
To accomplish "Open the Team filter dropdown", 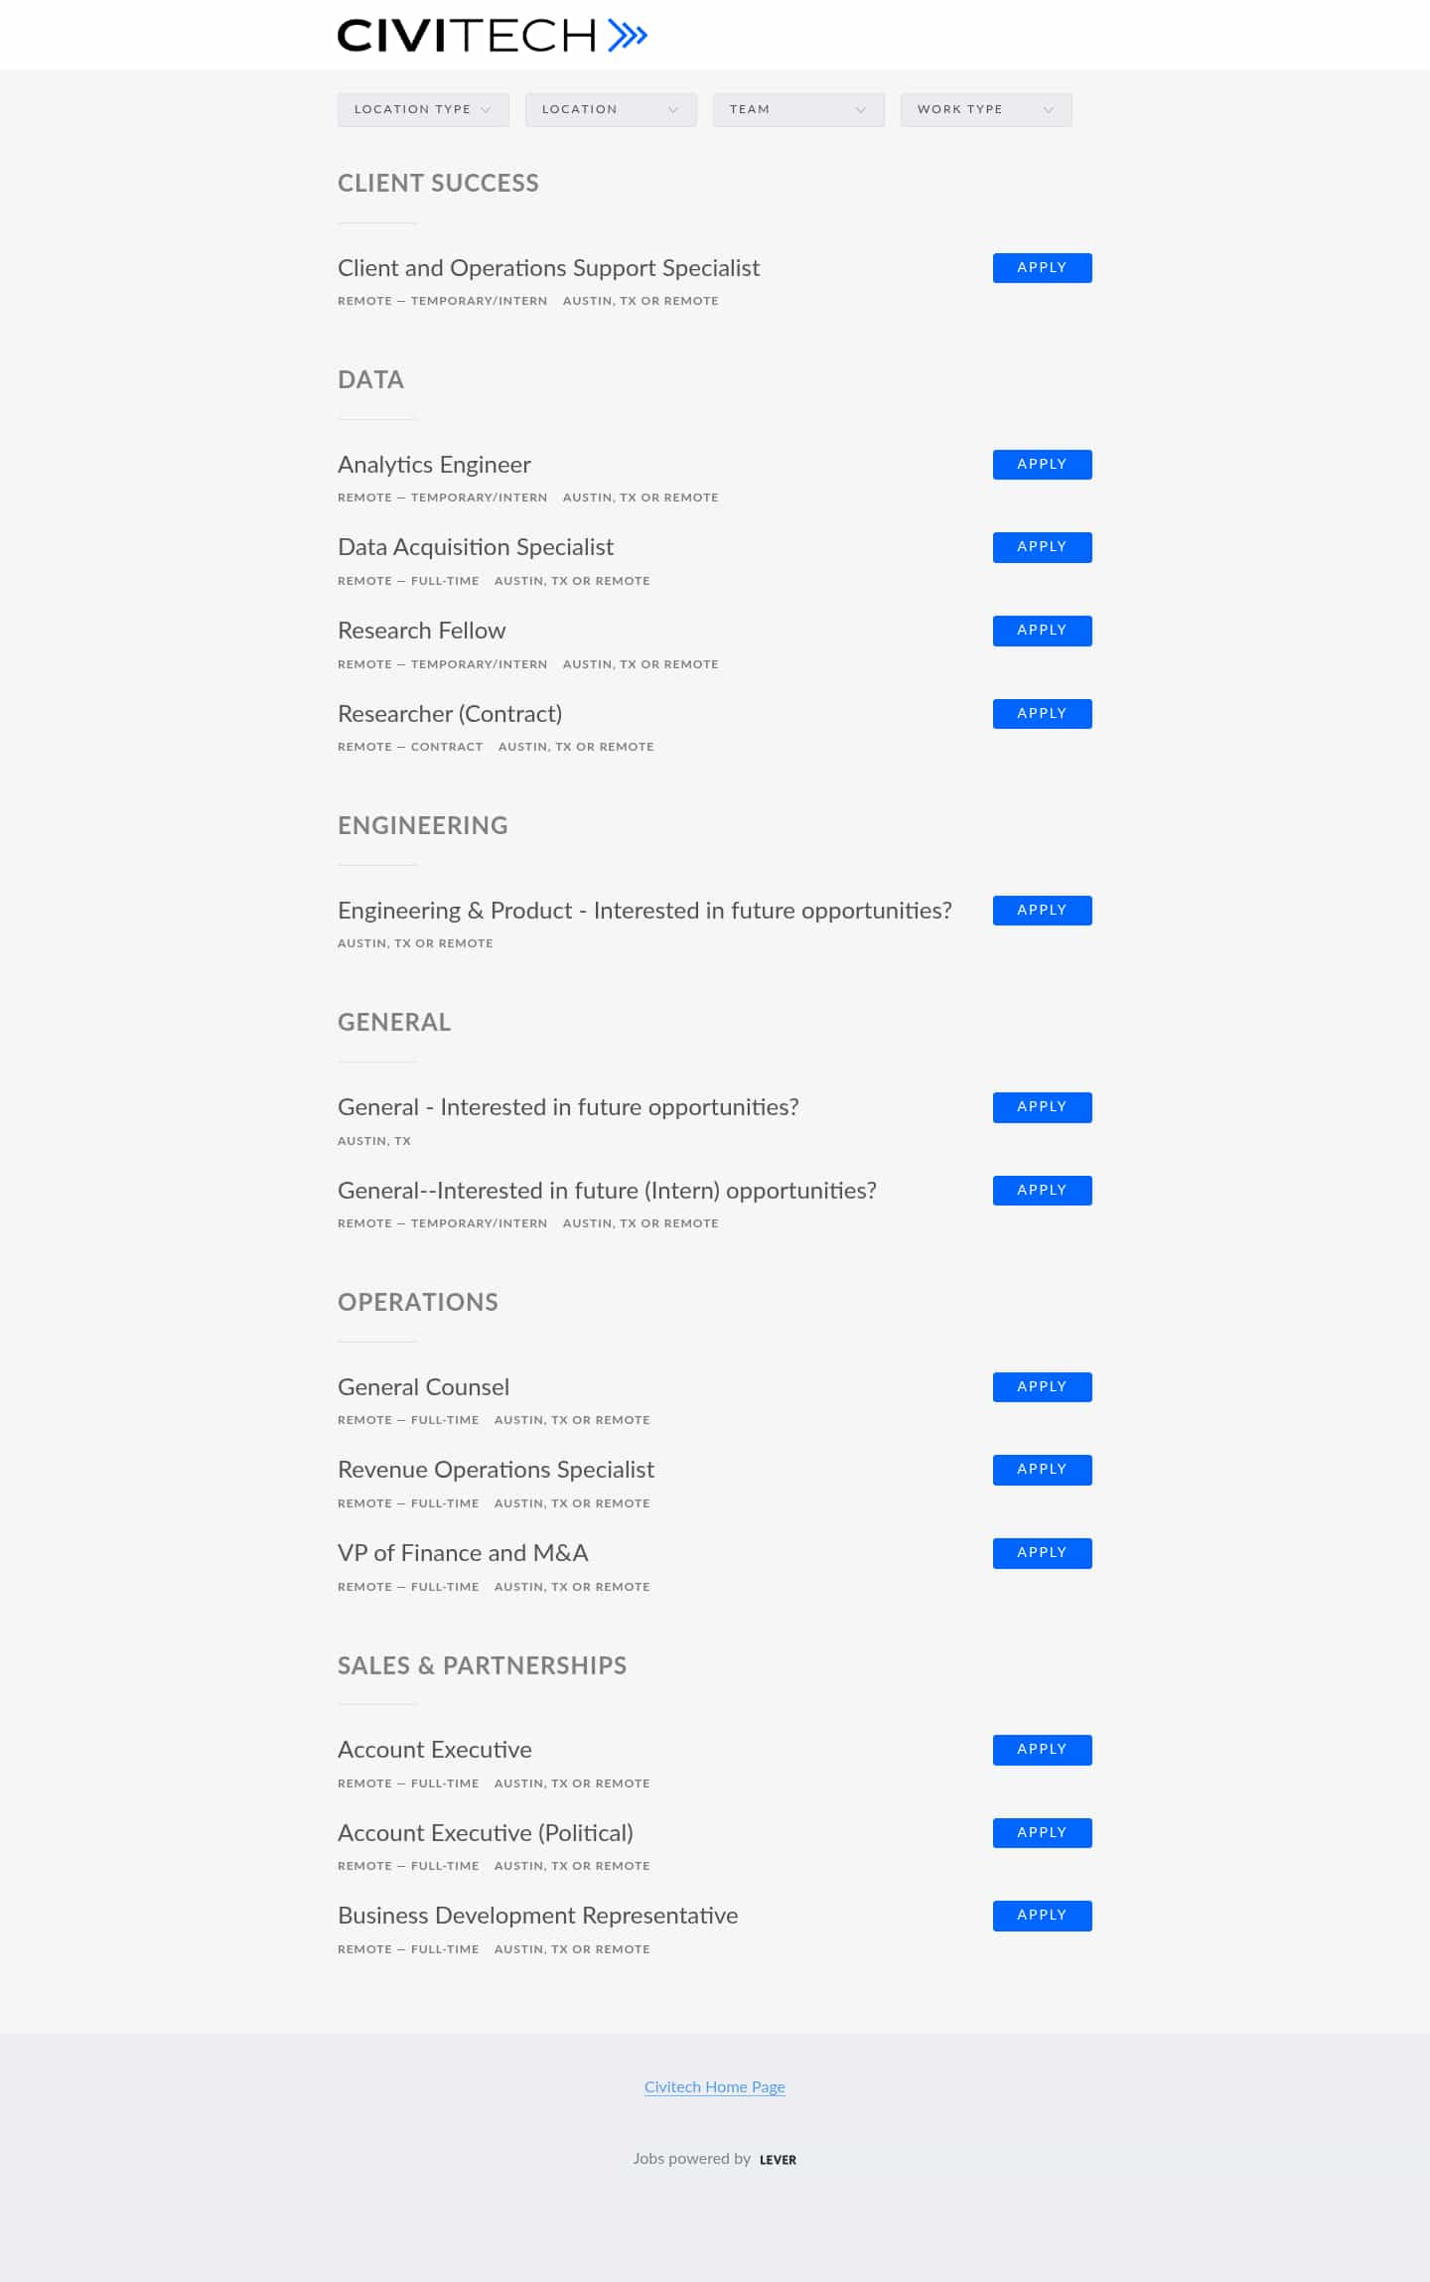I will (798, 109).
